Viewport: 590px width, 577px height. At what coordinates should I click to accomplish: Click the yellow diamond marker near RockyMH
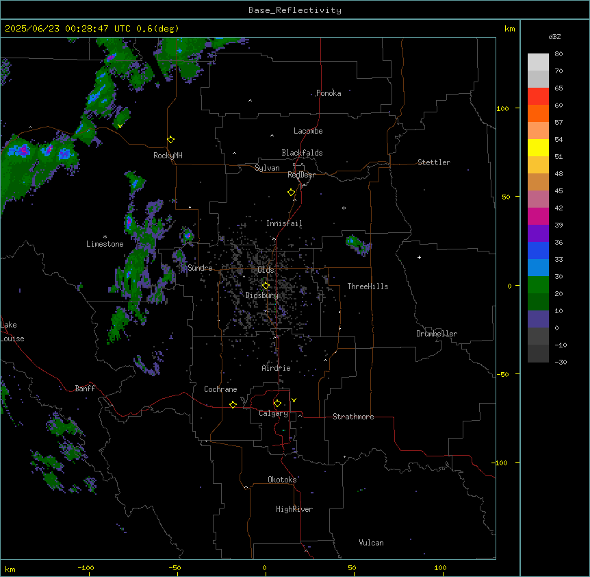pos(170,140)
